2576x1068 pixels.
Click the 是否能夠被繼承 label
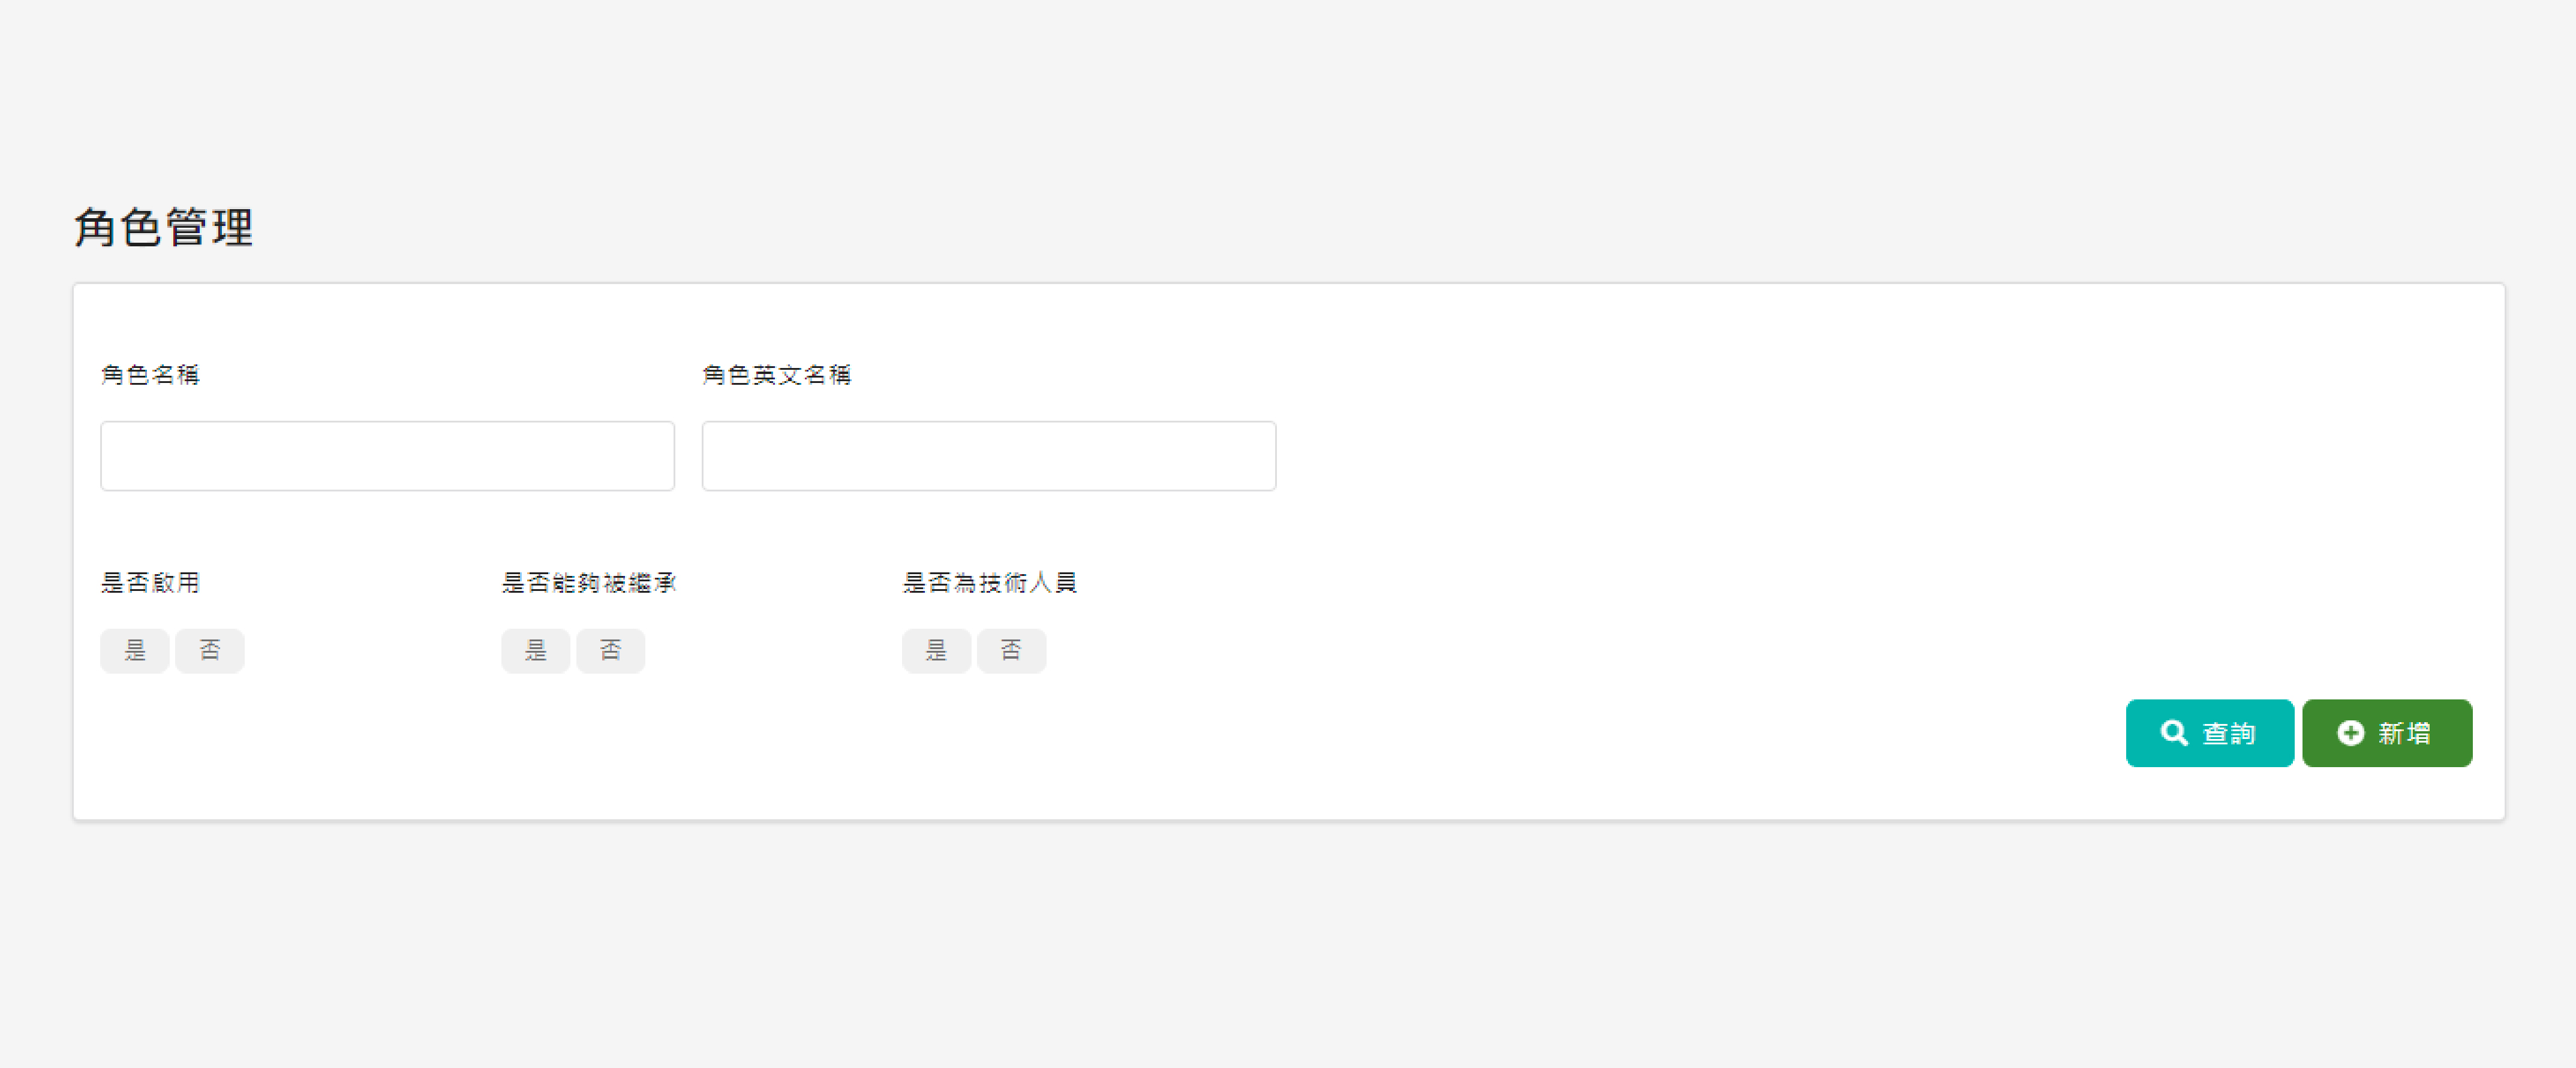point(590,583)
